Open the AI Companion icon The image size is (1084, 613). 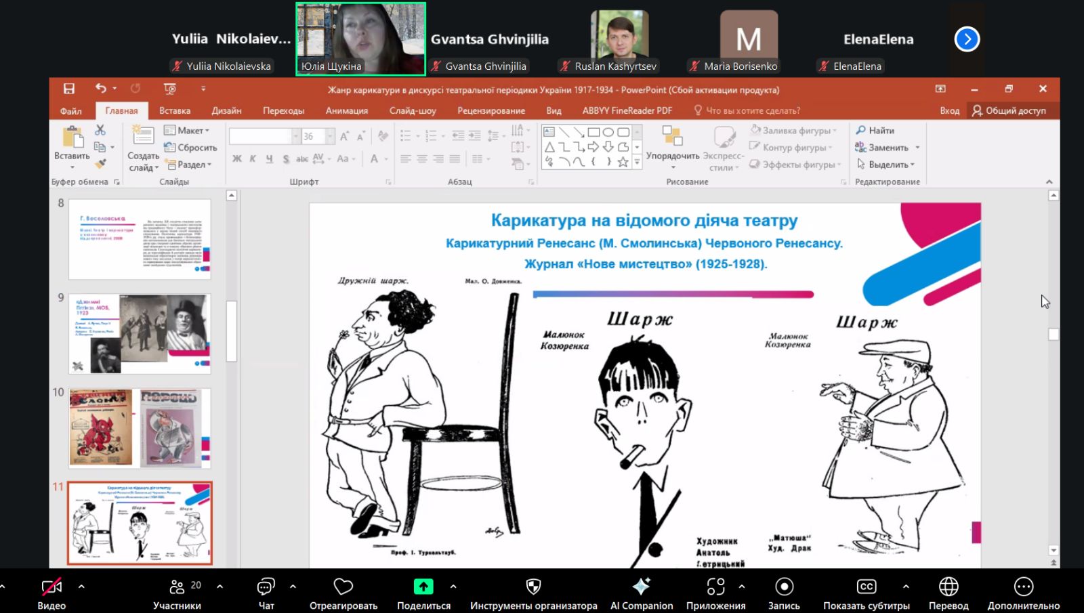click(641, 587)
